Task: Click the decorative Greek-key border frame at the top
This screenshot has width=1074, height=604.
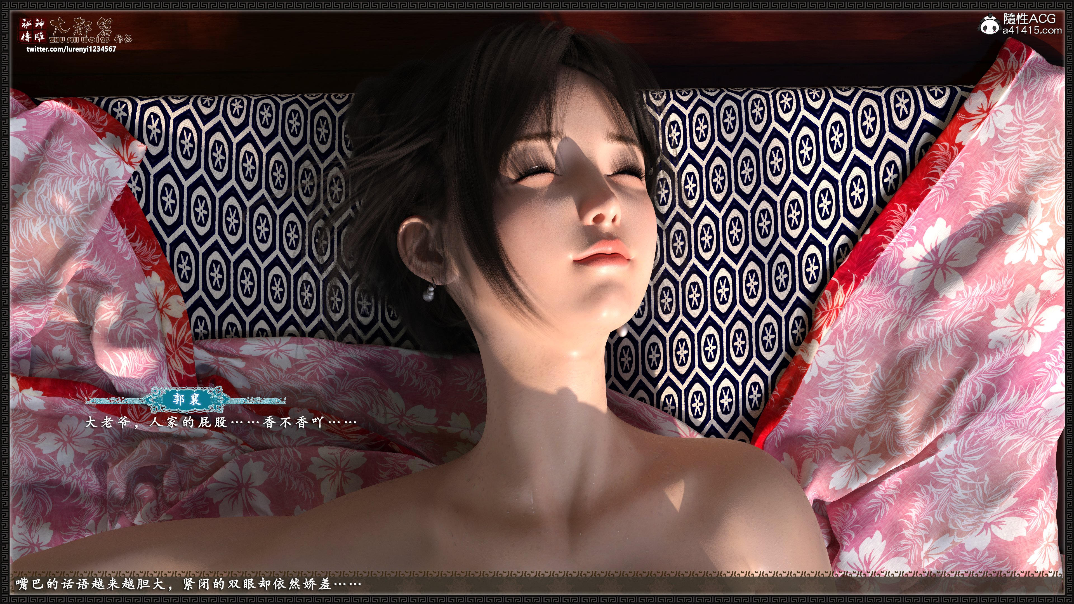Action: click(537, 5)
